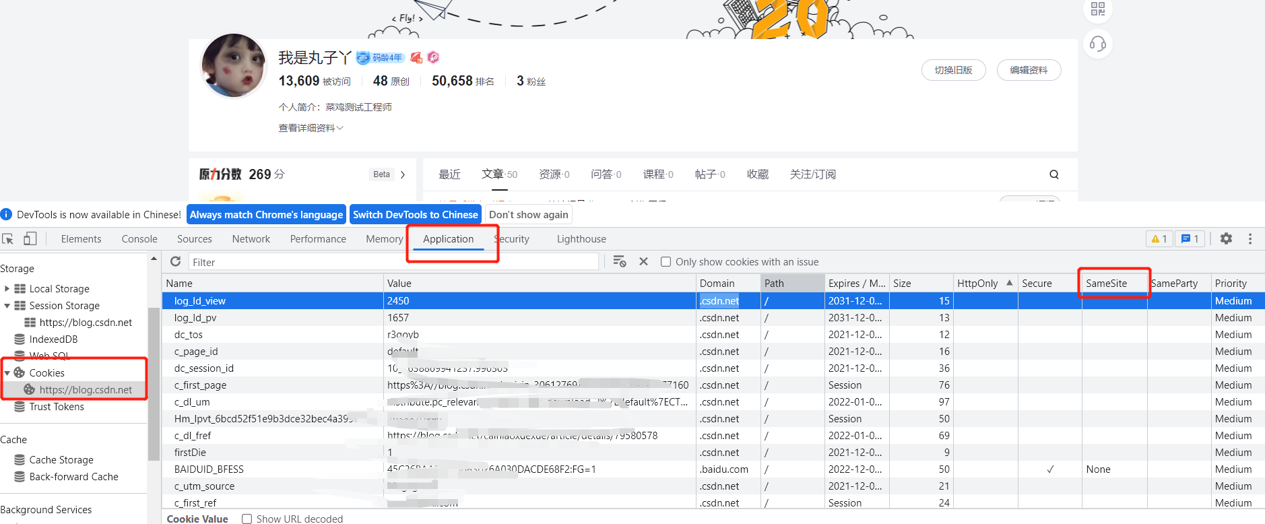Sort by the Priority column header
Image resolution: width=1265 pixels, height=524 pixels.
tap(1237, 284)
